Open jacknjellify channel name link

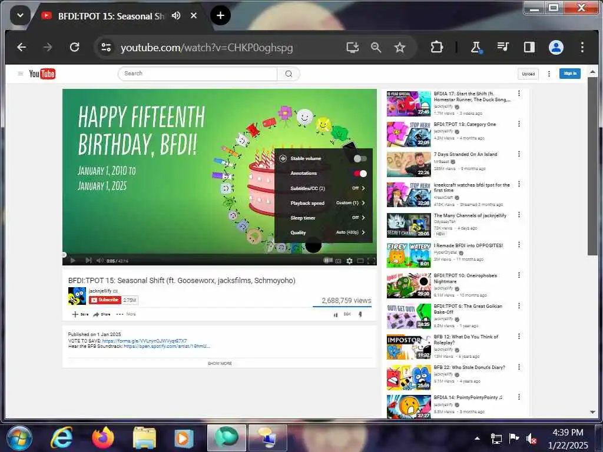(100, 291)
